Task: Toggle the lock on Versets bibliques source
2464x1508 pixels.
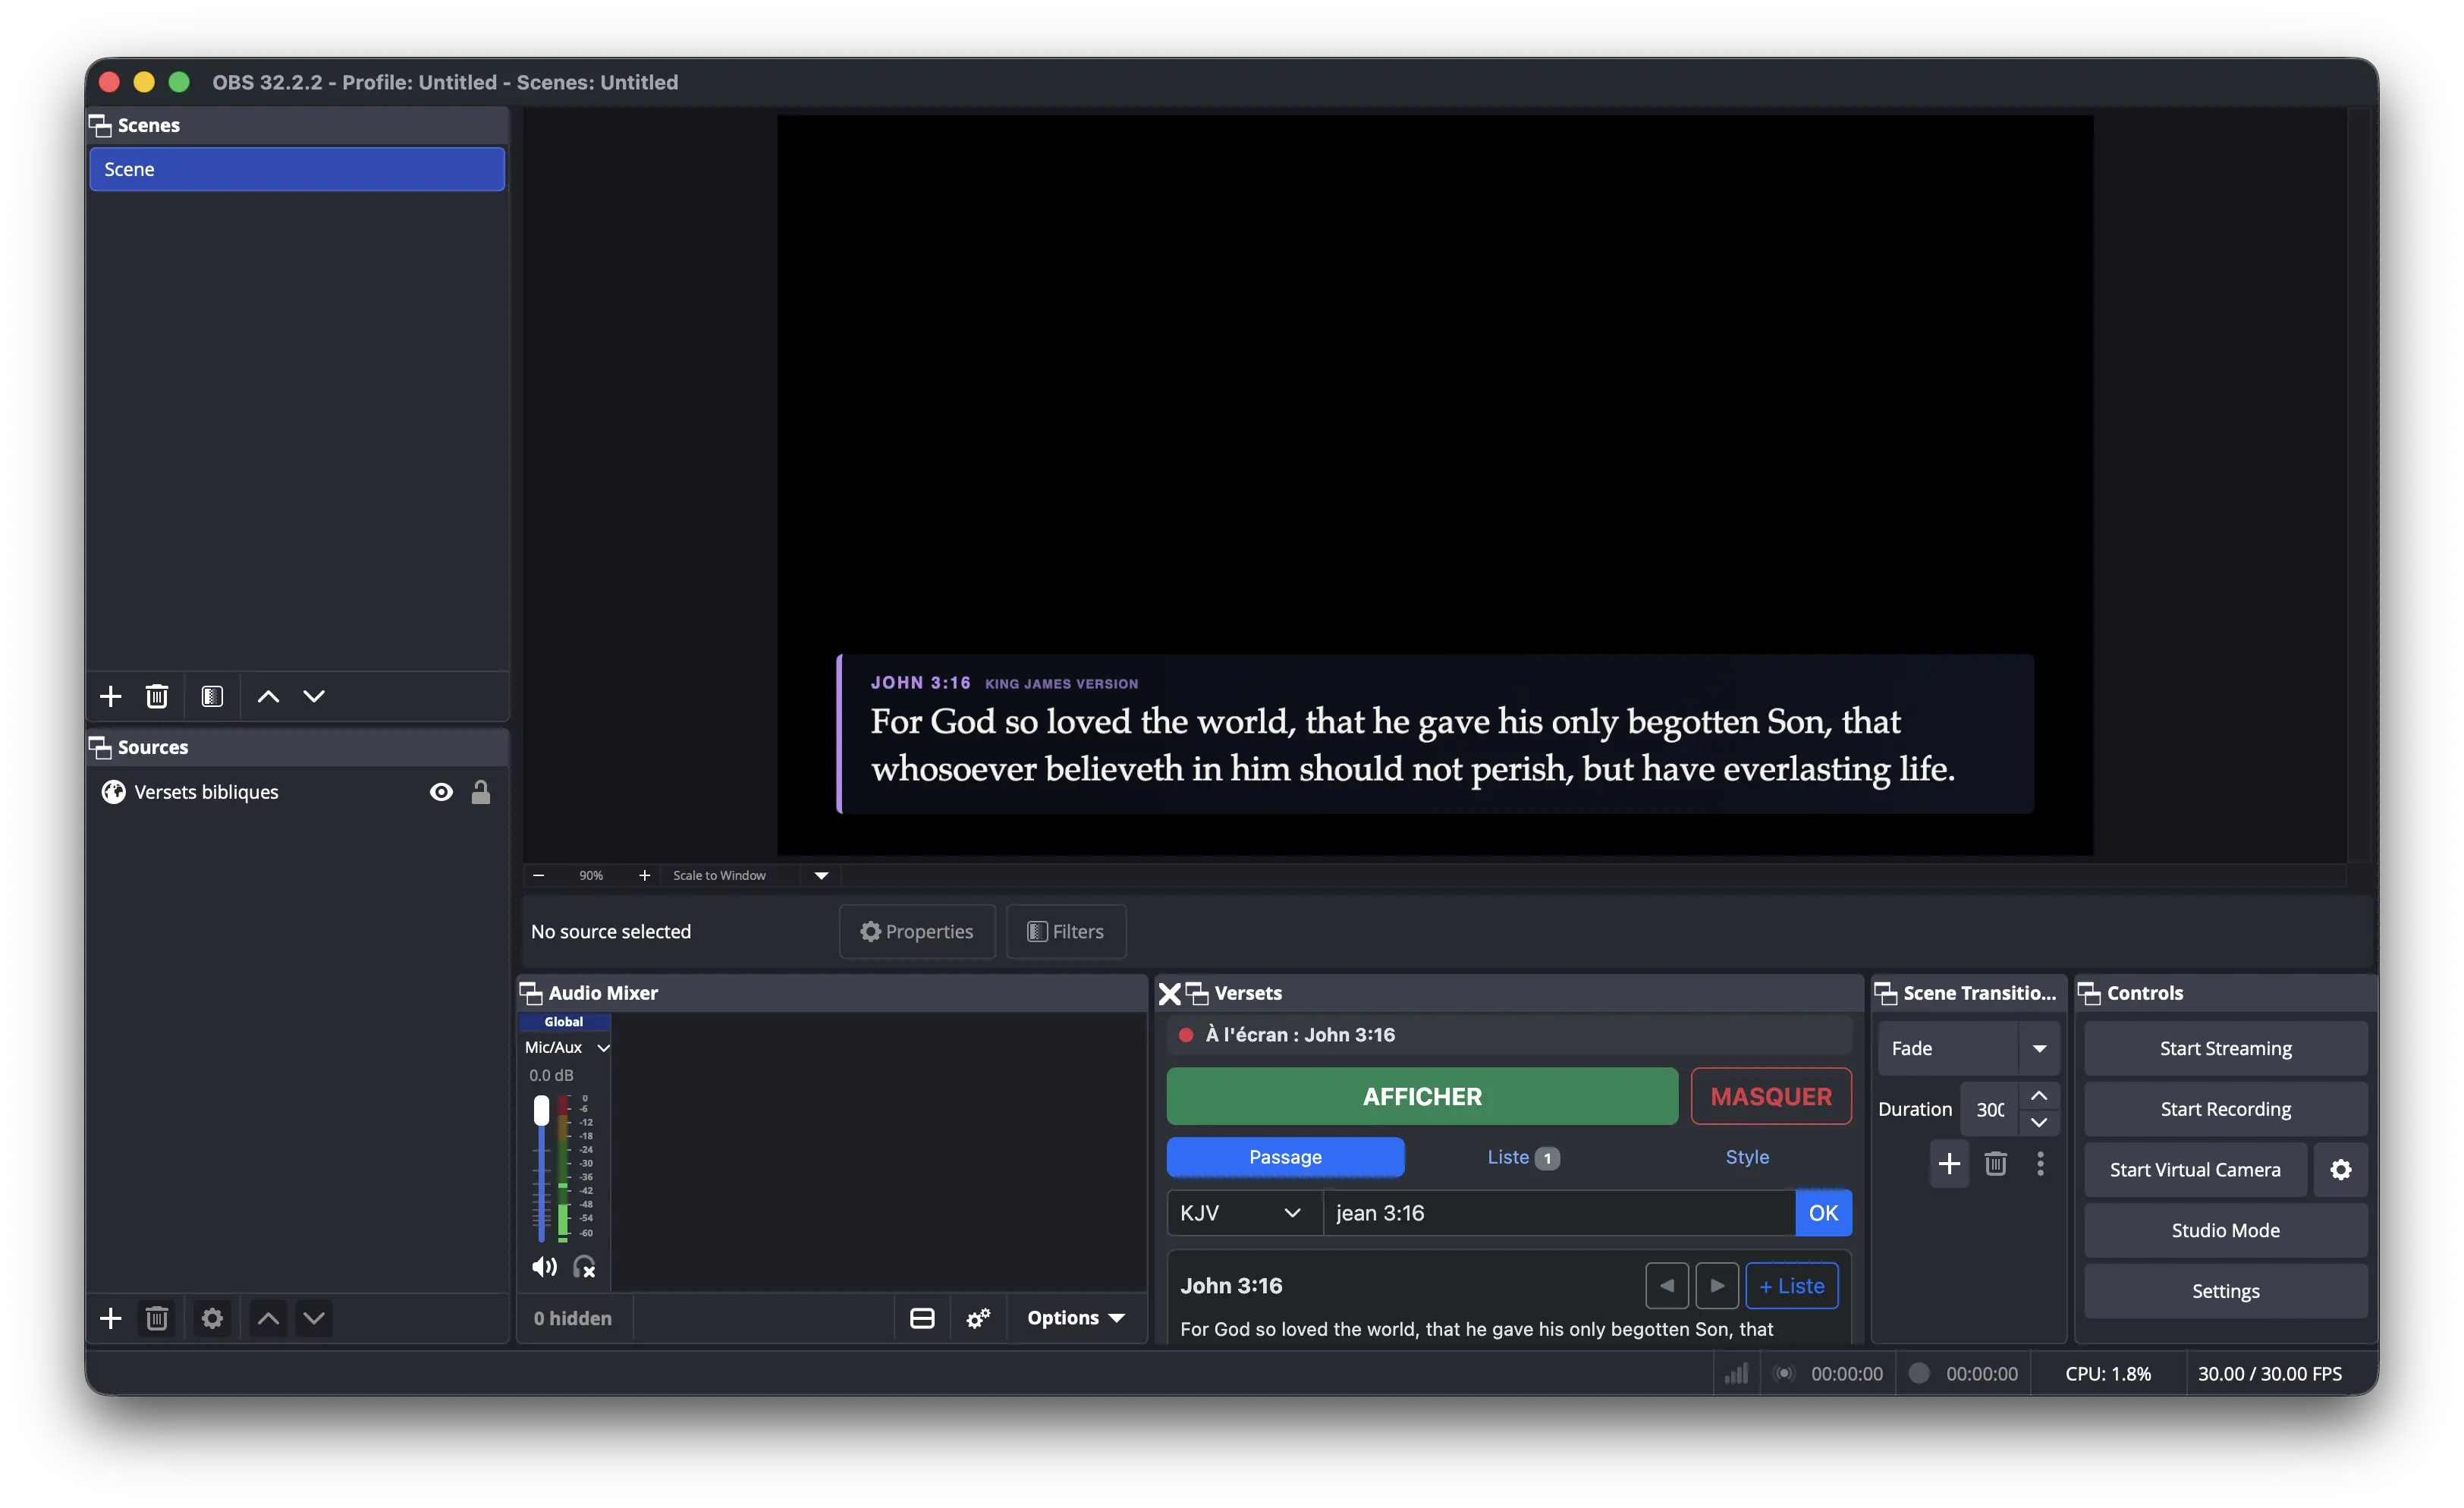Action: [481, 792]
